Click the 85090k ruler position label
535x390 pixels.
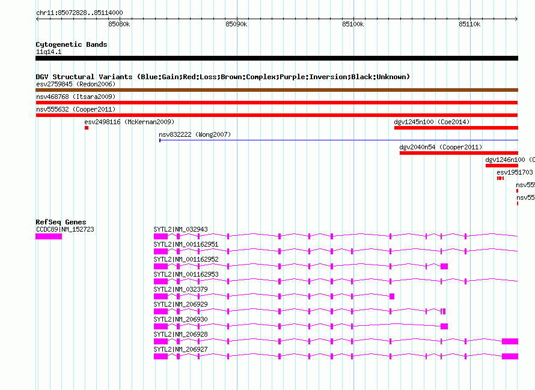pos(236,24)
